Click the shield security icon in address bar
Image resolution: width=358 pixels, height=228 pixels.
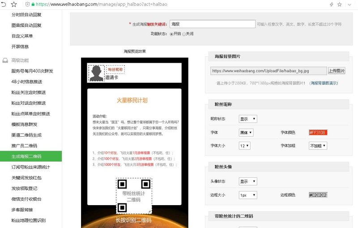[27, 4]
